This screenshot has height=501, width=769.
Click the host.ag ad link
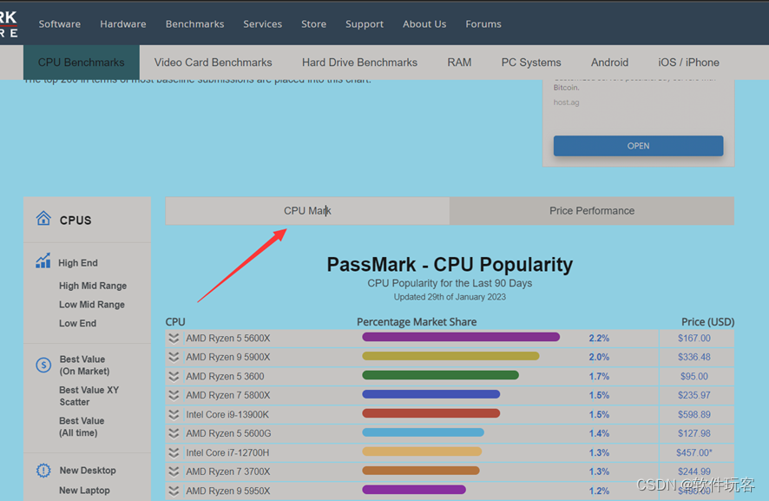tap(567, 102)
